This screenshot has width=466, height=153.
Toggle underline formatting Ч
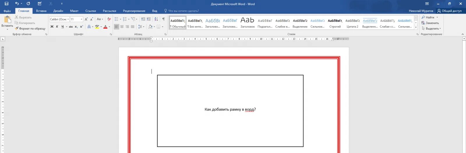pos(62,27)
